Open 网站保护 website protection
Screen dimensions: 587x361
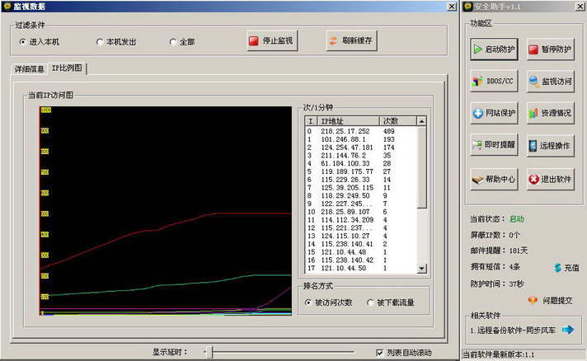(494, 113)
